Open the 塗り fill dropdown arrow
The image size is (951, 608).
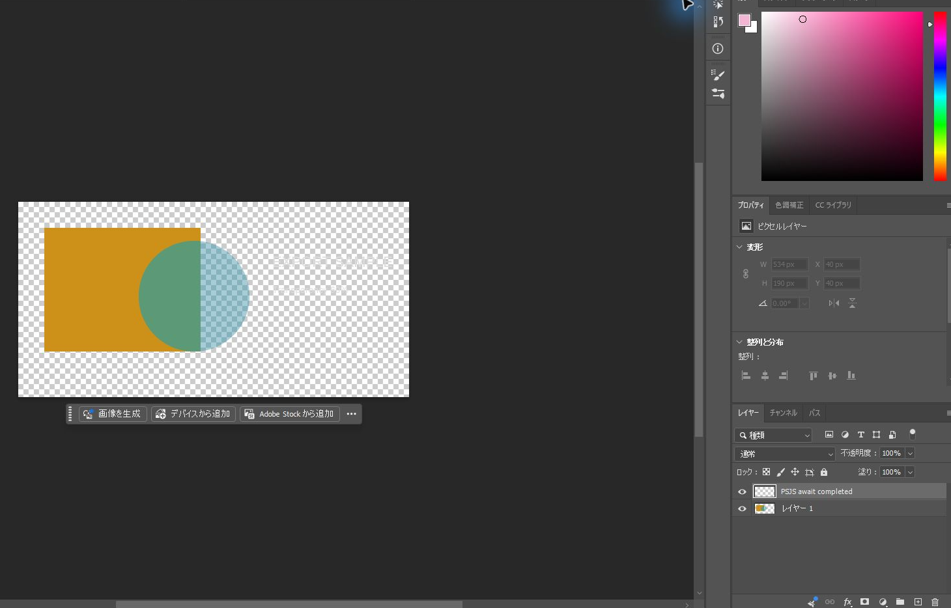point(910,472)
